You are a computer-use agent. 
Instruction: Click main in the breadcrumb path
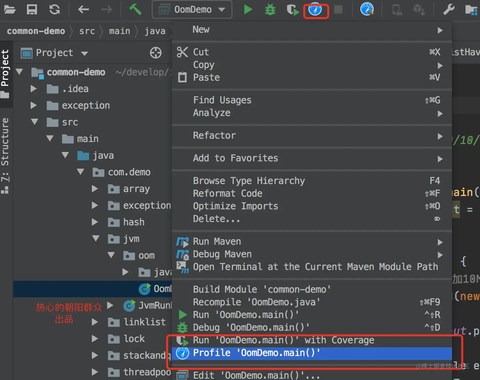point(120,31)
